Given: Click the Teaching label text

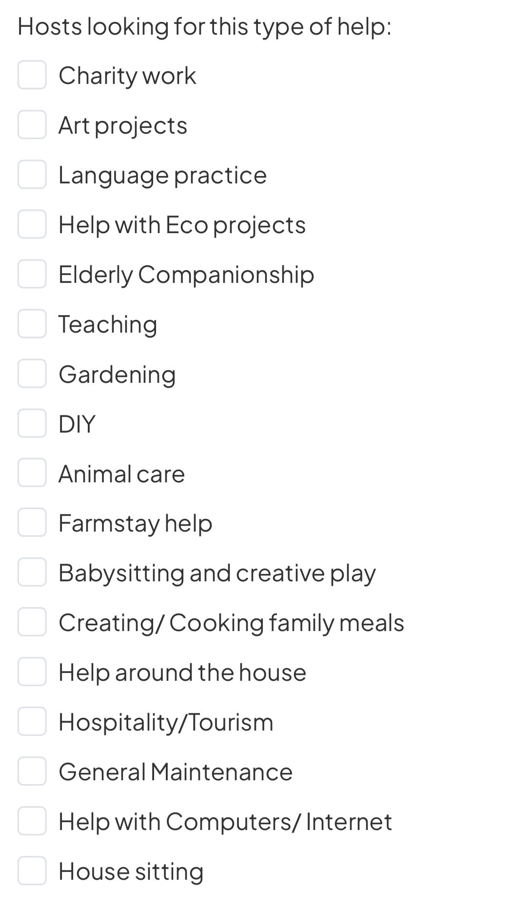Looking at the screenshot, I should tap(108, 324).
